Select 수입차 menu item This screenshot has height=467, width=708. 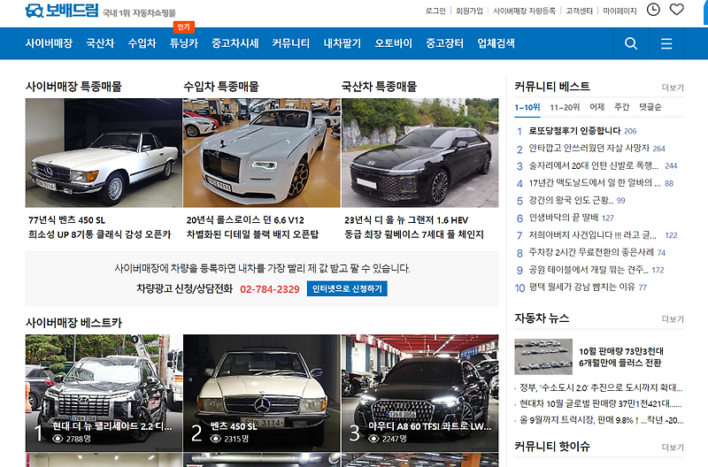(x=142, y=43)
